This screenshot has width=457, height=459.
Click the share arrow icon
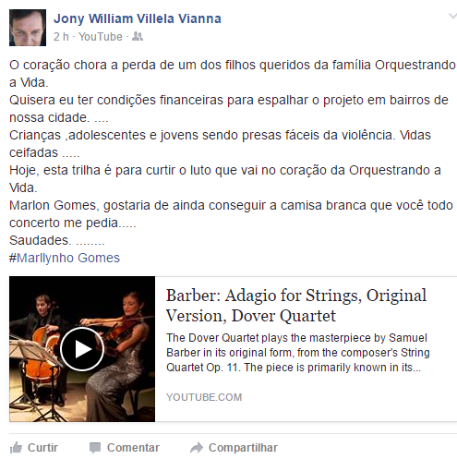197,448
